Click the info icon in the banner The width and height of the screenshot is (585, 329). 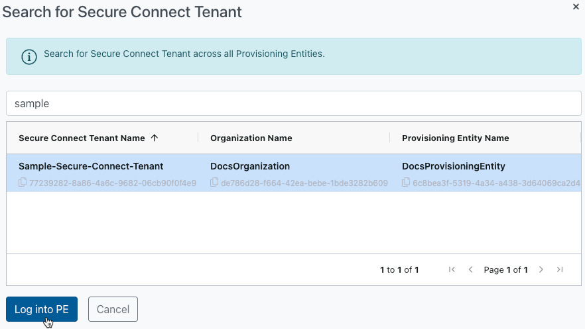coord(29,57)
